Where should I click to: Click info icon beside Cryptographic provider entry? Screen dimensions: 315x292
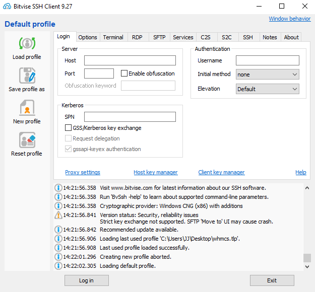[58, 206]
